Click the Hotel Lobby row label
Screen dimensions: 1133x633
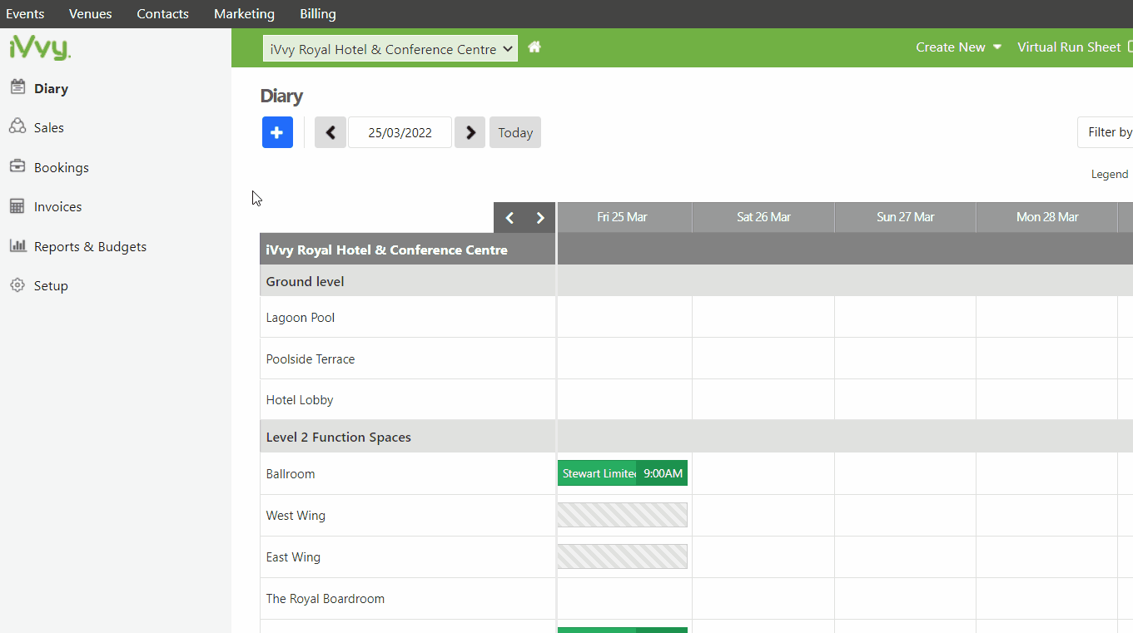coord(300,400)
